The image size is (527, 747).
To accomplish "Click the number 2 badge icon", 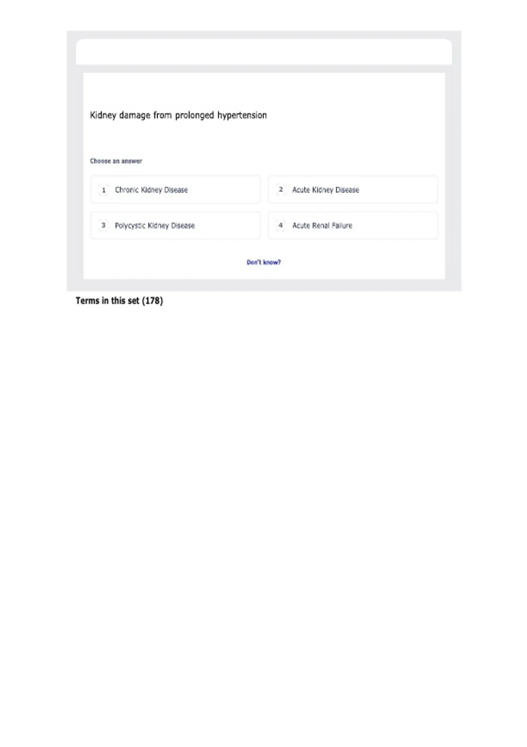I will click(x=281, y=189).
